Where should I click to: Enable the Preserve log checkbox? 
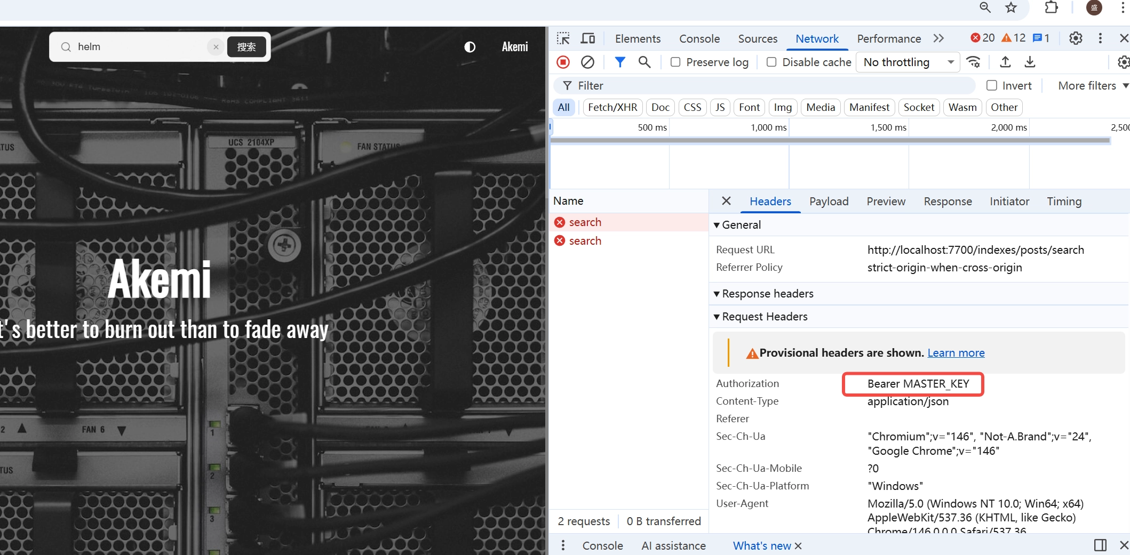coord(675,62)
